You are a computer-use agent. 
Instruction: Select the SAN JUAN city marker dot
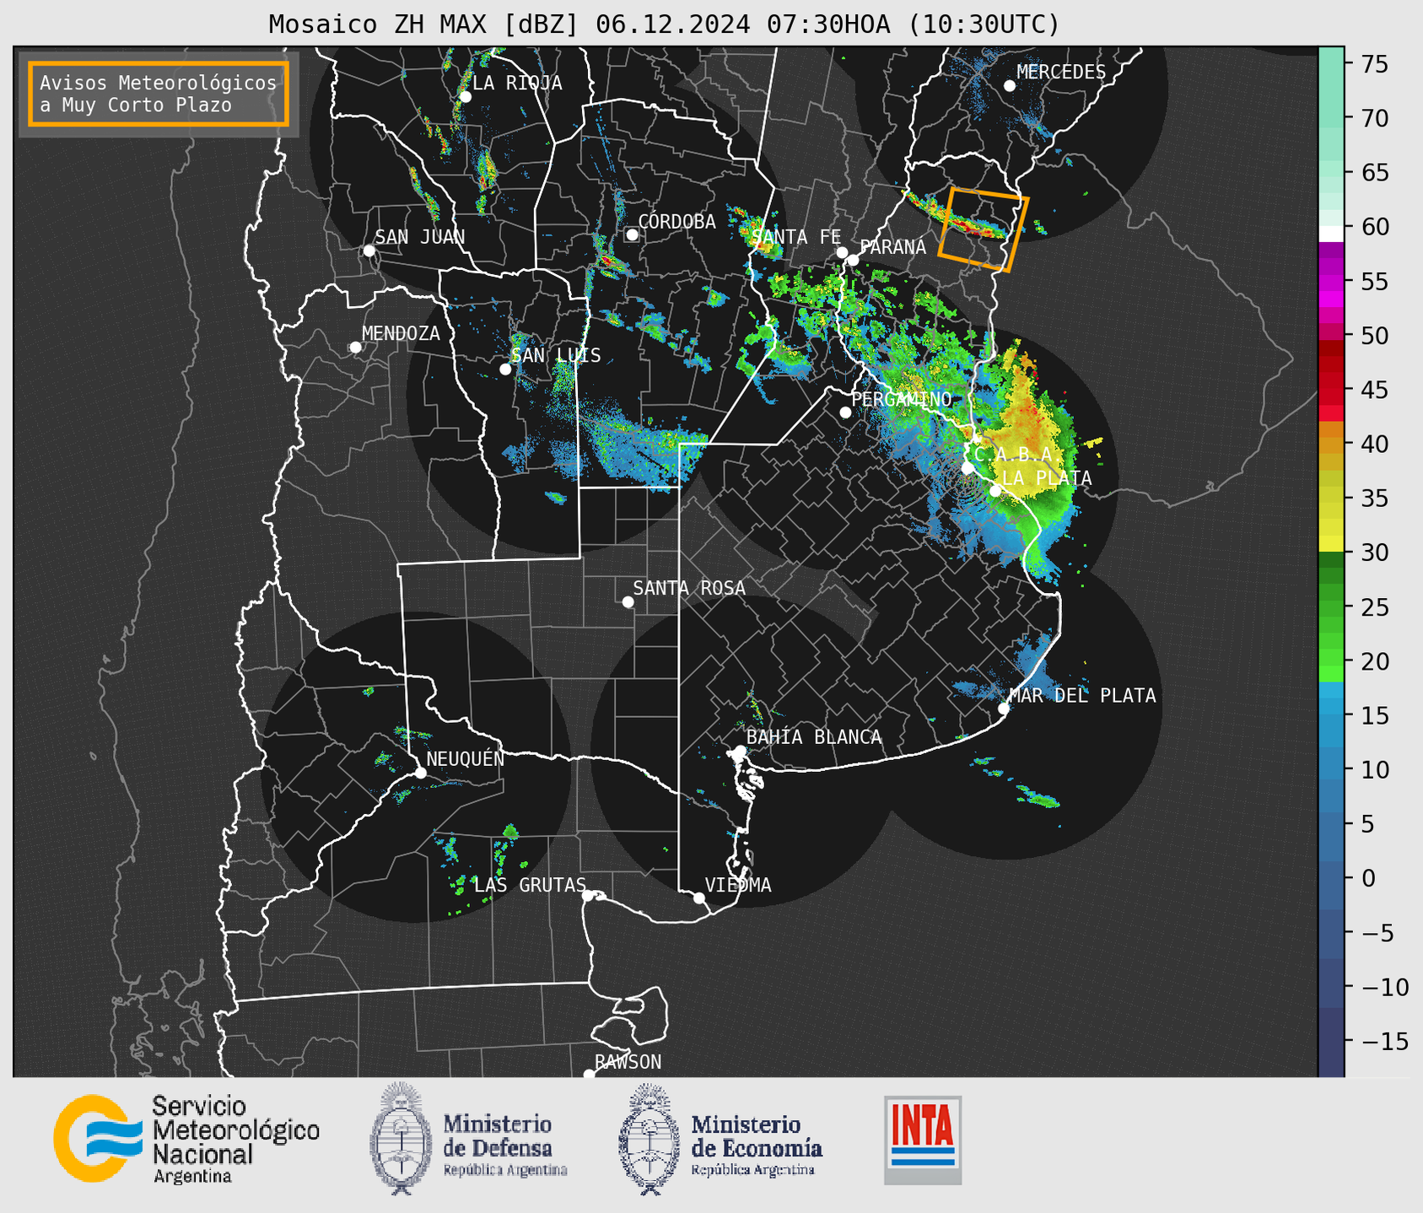(x=369, y=251)
